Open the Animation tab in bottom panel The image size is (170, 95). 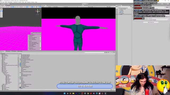[x=20, y=51]
